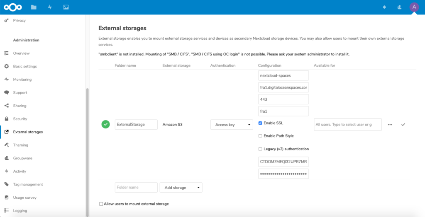Viewport: 425px width, 217px height.
Task: Check Legacy (v2) authentication
Action: point(260,149)
